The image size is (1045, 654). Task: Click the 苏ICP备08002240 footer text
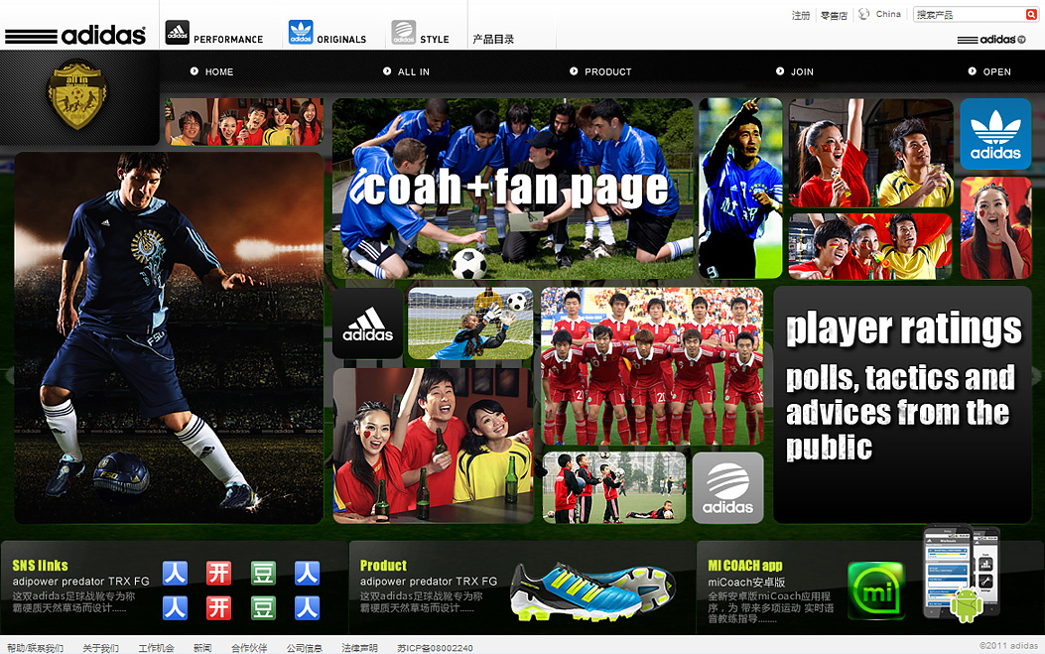[436, 647]
